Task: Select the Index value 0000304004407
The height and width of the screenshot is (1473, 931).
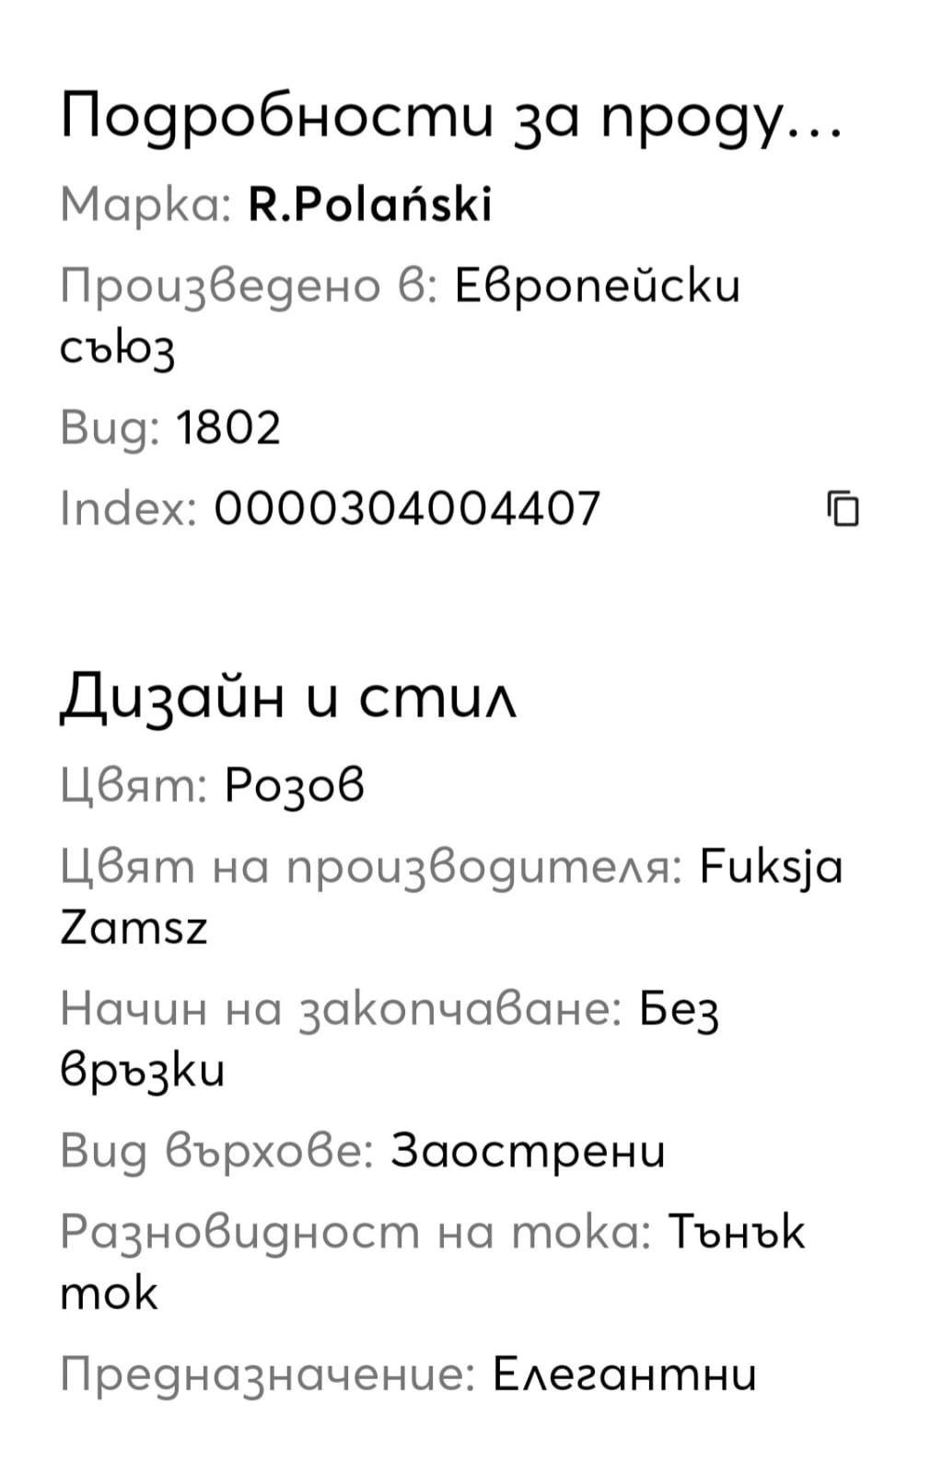Action: coord(407,508)
